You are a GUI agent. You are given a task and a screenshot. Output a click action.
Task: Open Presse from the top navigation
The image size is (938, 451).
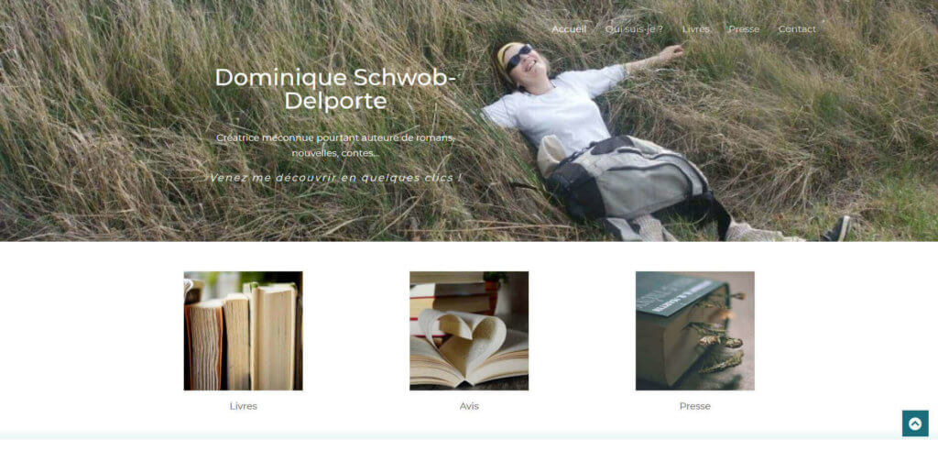pyautogui.click(x=744, y=29)
